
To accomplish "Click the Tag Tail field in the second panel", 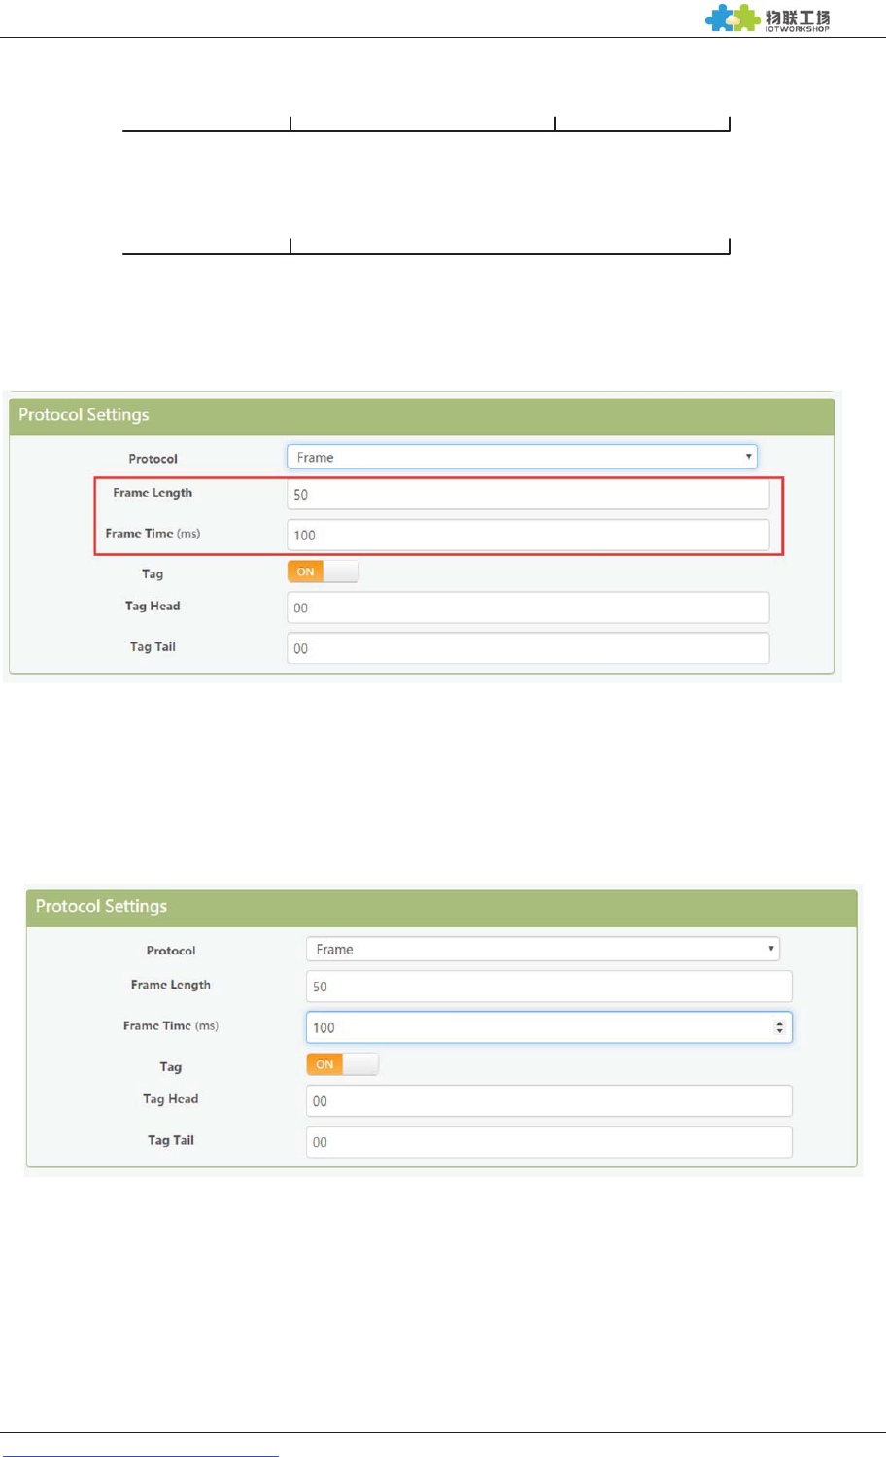I will 549,1142.
